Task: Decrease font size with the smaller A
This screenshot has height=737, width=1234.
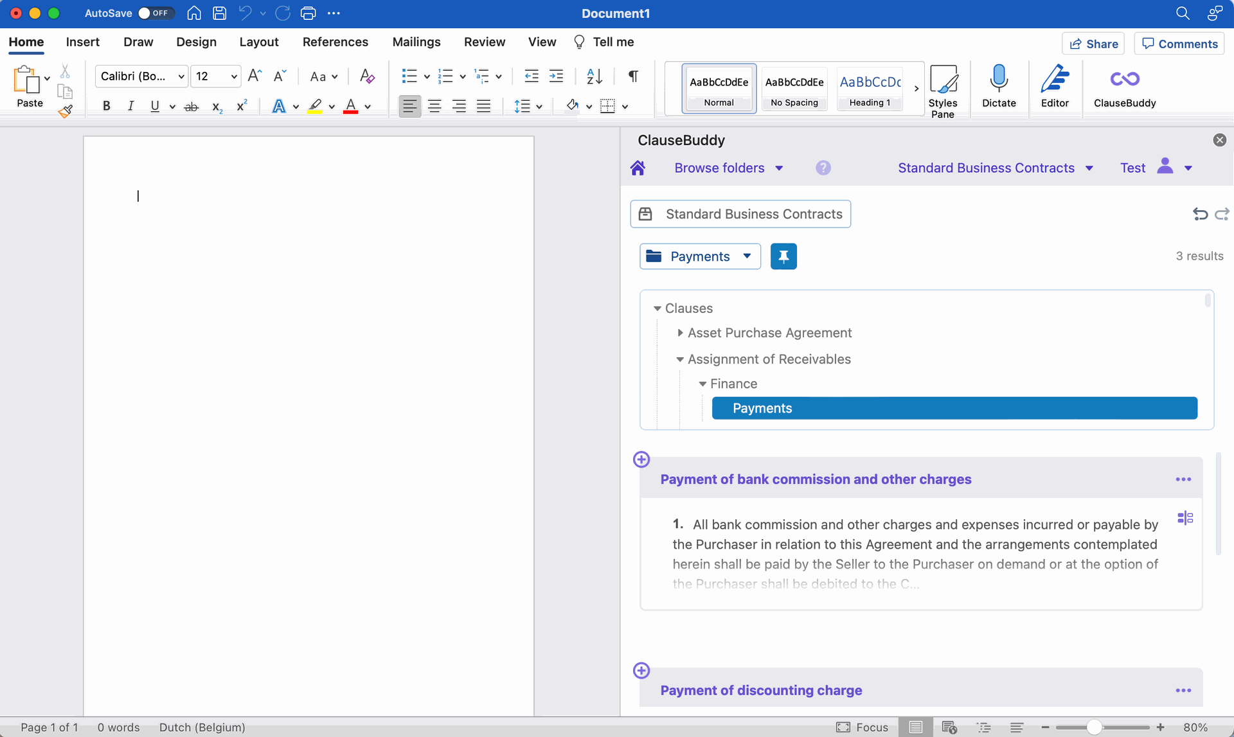Action: click(280, 76)
